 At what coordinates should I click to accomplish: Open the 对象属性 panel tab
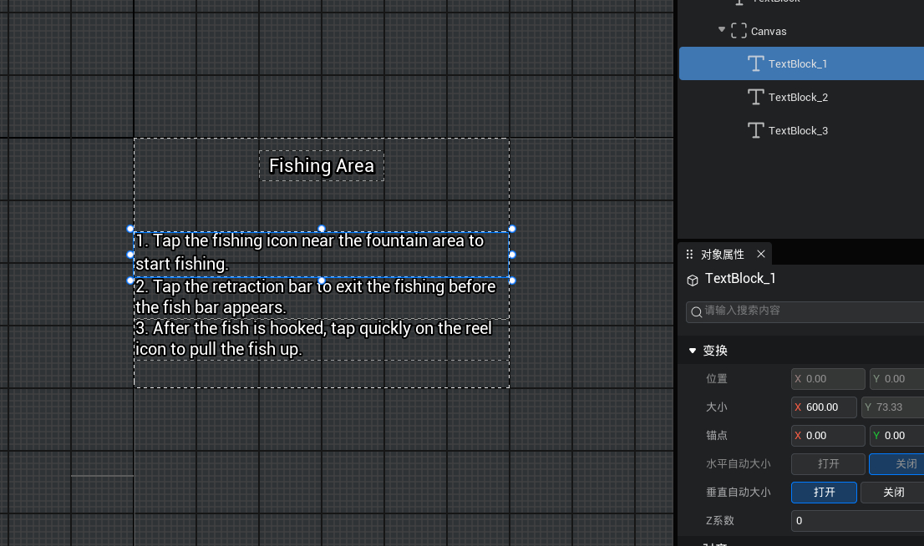click(723, 255)
